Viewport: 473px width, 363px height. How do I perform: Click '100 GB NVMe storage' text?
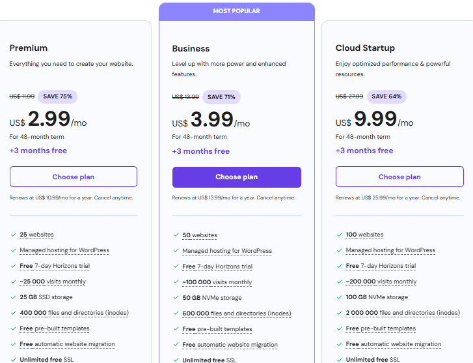377,297
